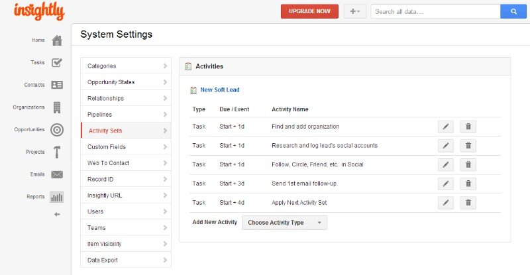Delete the 'Send 1st email follow-up' task
This screenshot has width=530, height=275.
pos(468,184)
